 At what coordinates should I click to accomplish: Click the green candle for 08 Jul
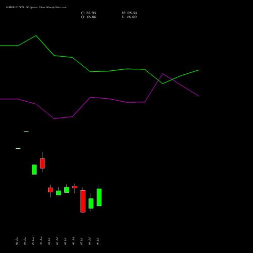pos(91,203)
